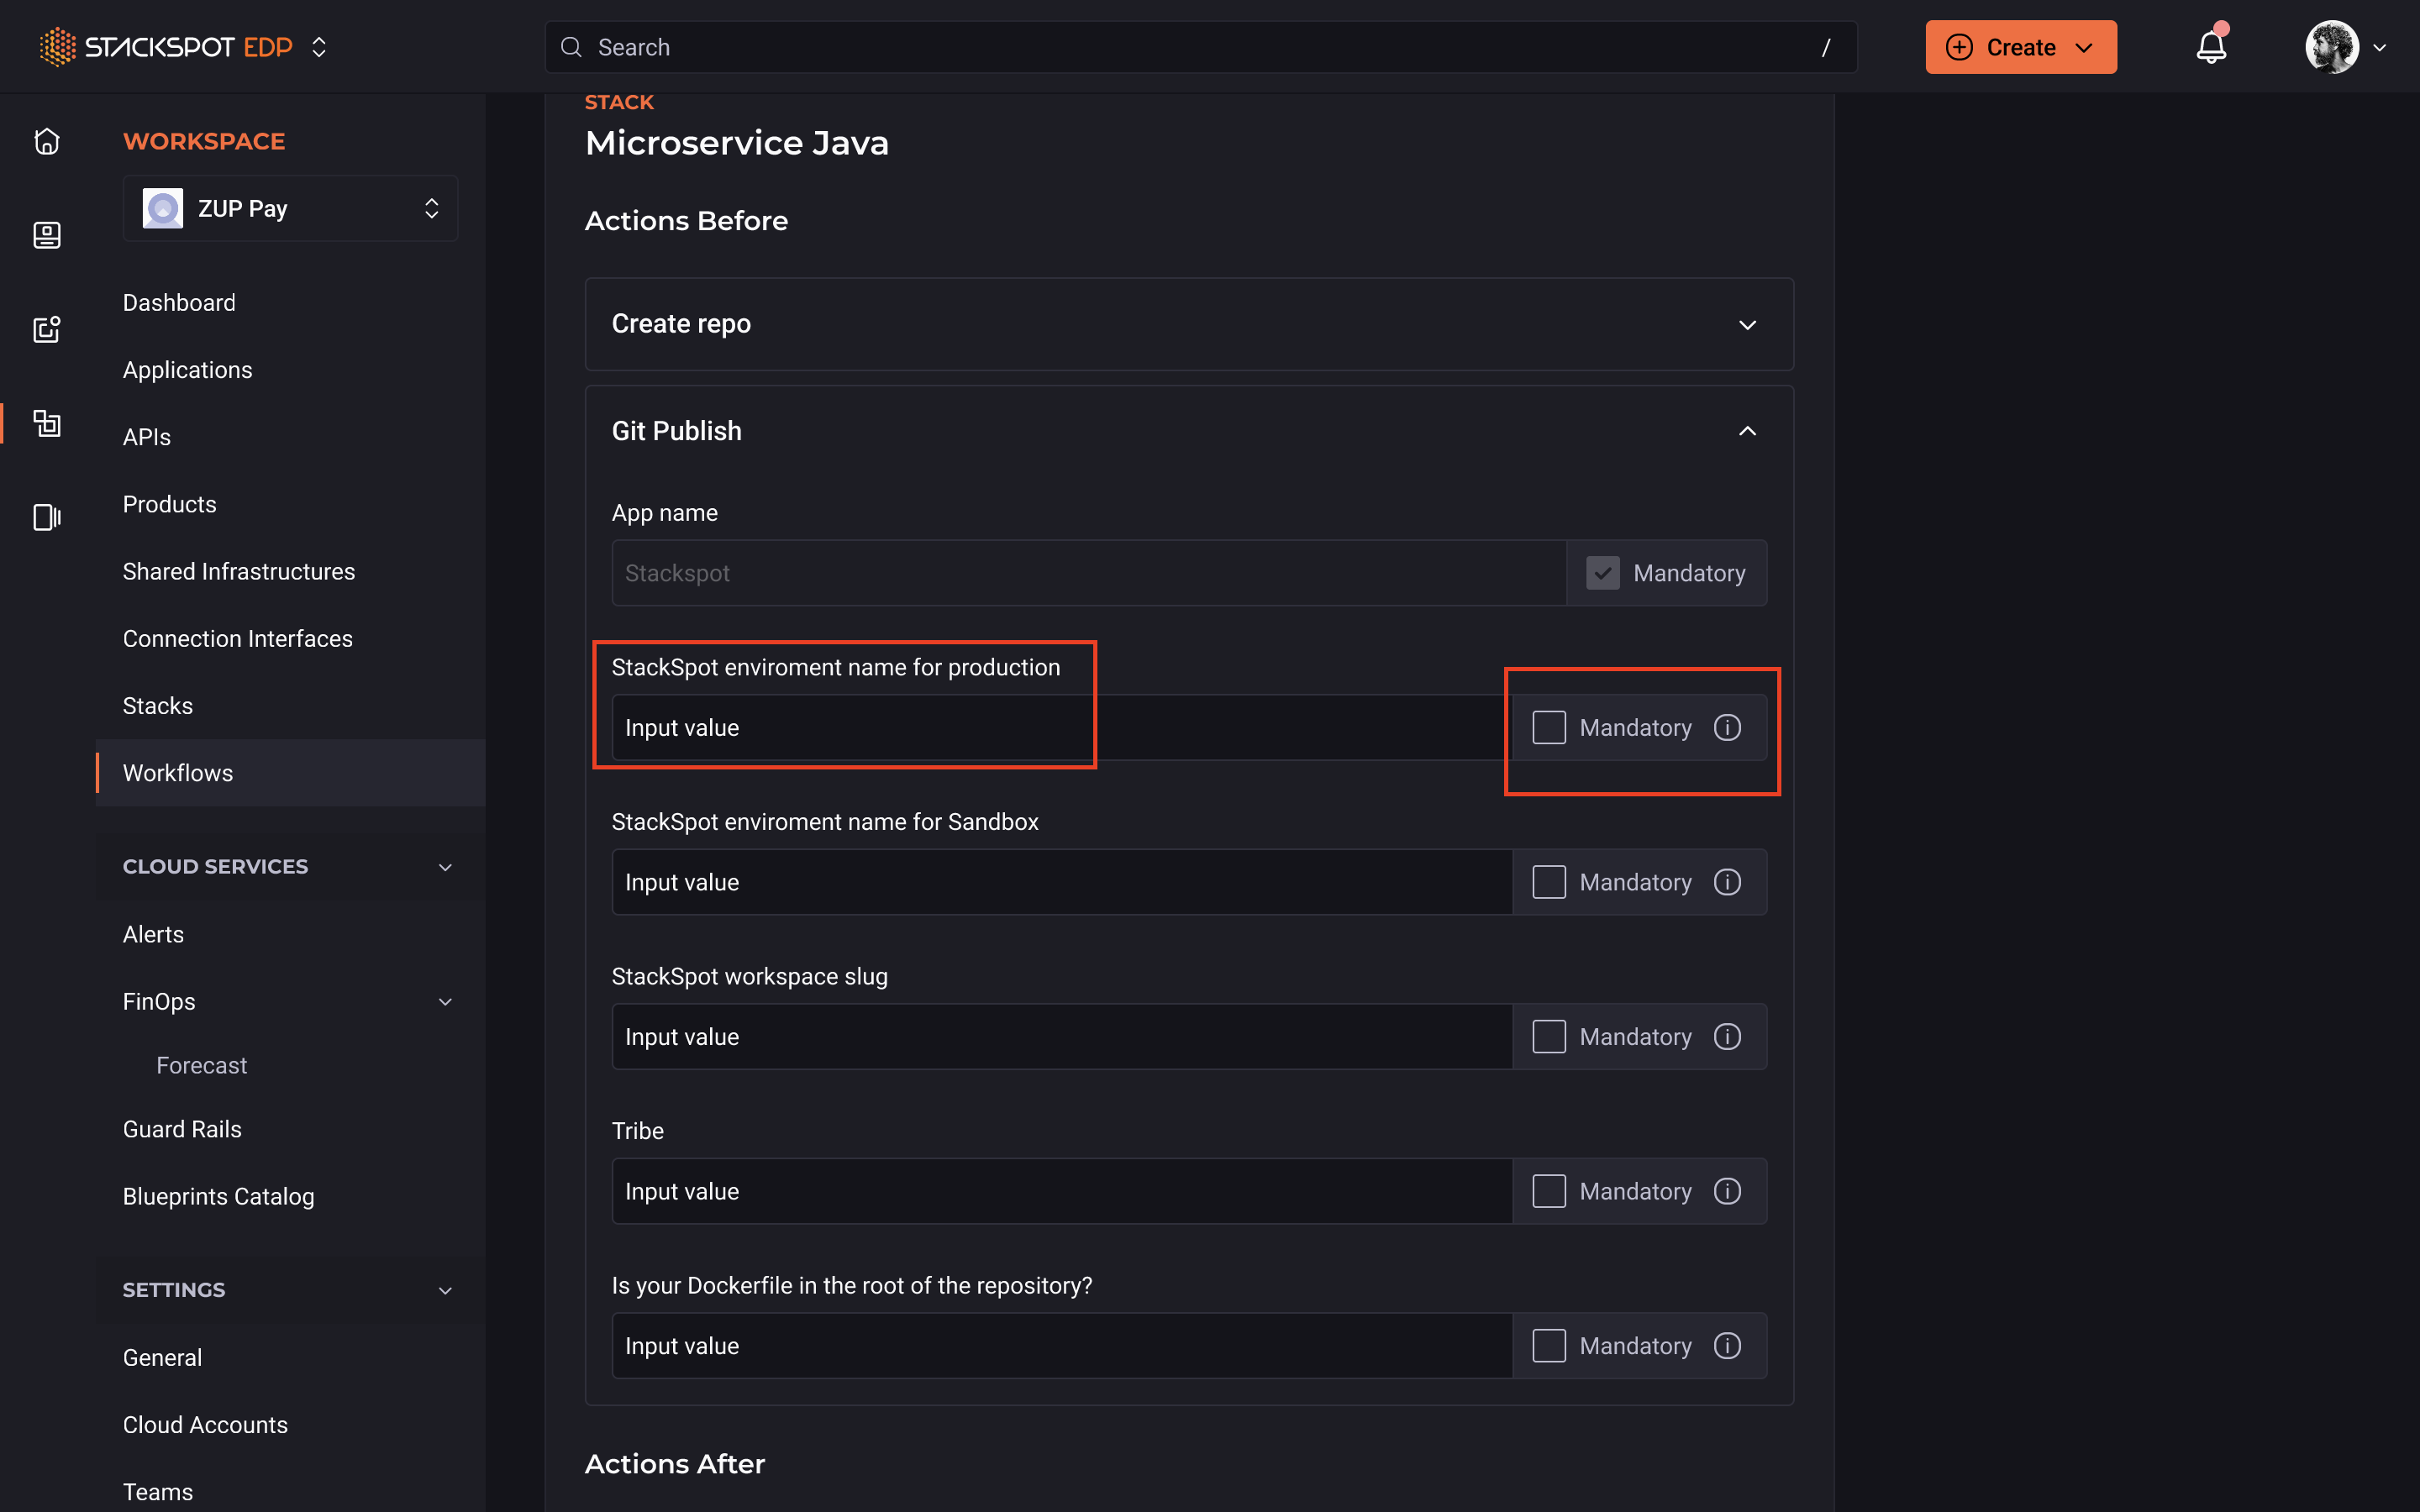Go to Connection Interfaces menu item
The height and width of the screenshot is (1512, 2420).
(x=237, y=638)
